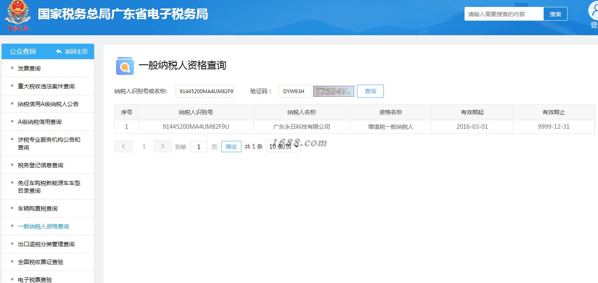Click the 有效期止 column header
Viewport: 598px width, 283px height.
tap(554, 112)
